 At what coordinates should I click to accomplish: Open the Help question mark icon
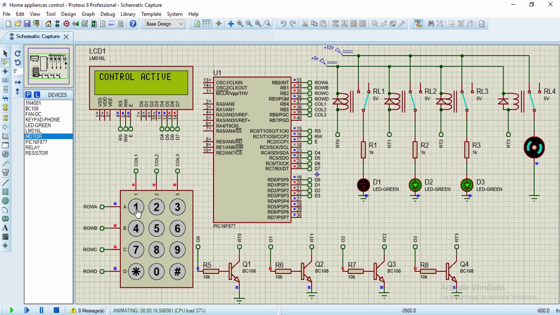coord(133,24)
